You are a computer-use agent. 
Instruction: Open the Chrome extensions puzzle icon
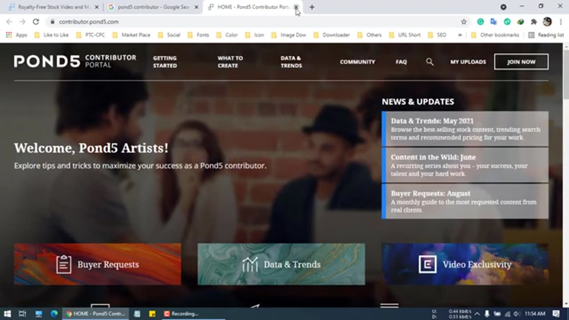533,21
